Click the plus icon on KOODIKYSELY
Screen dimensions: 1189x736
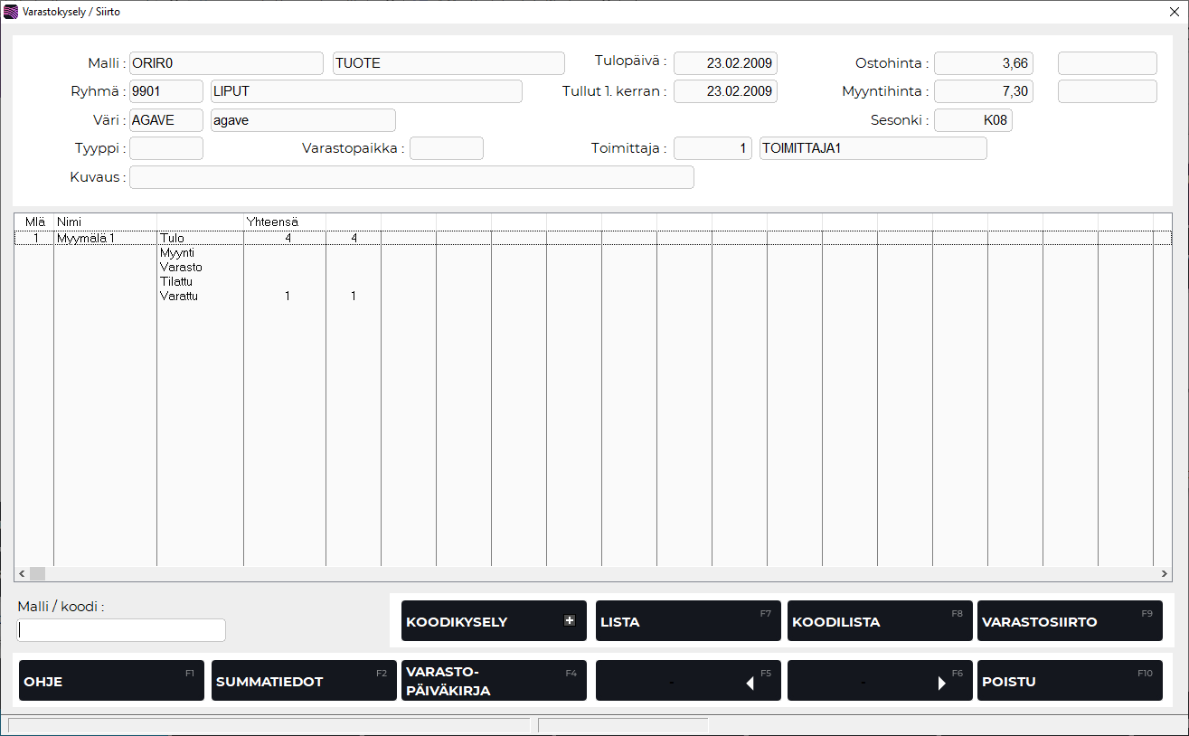click(x=570, y=620)
